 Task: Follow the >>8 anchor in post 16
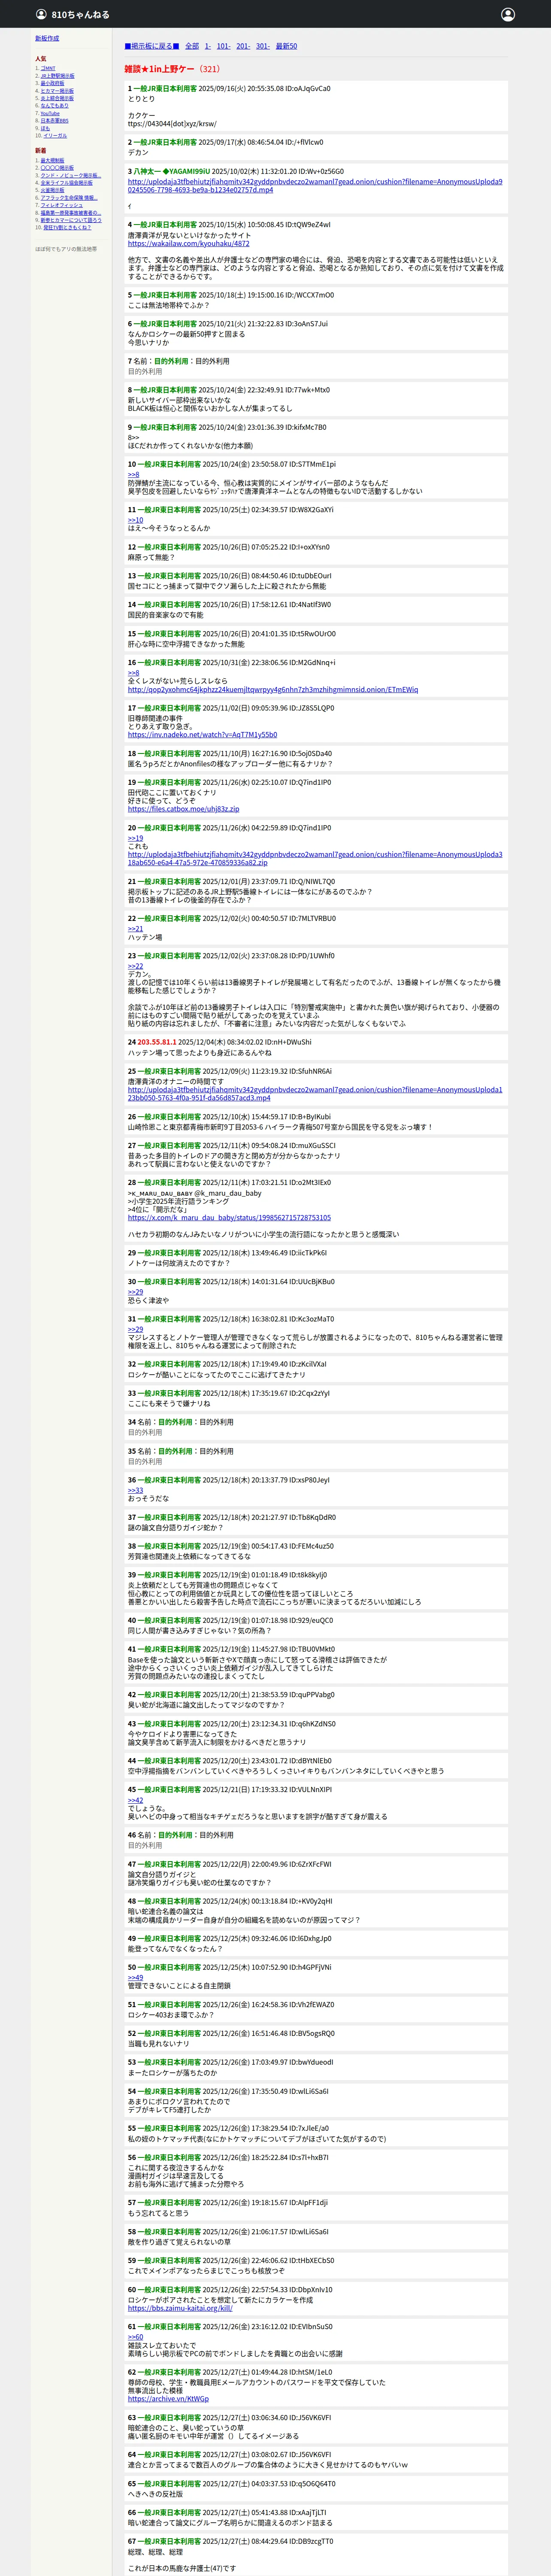(133, 673)
